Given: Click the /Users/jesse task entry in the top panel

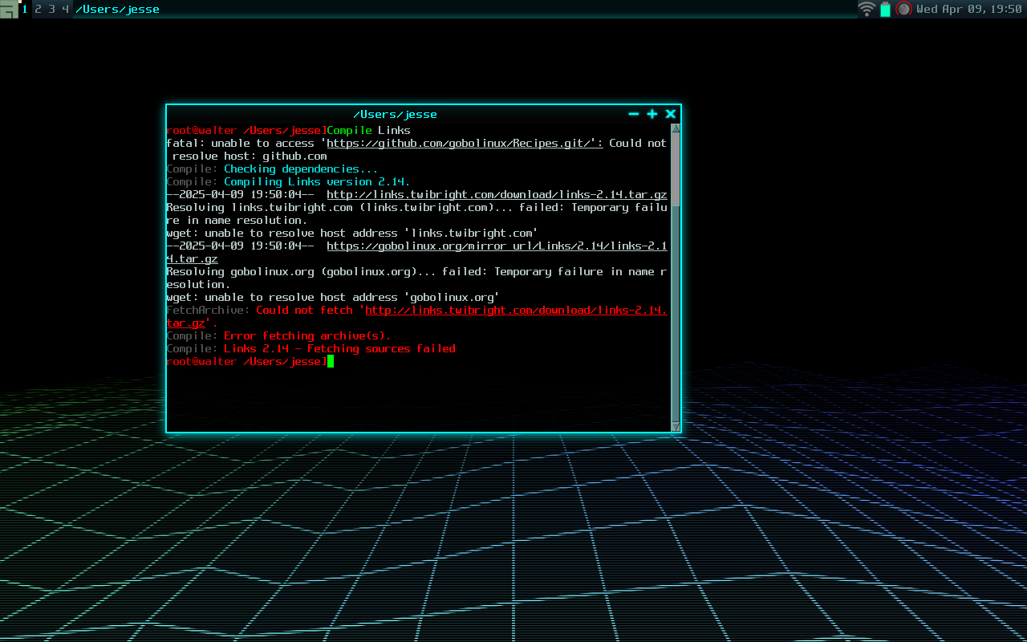Looking at the screenshot, I should (x=117, y=9).
